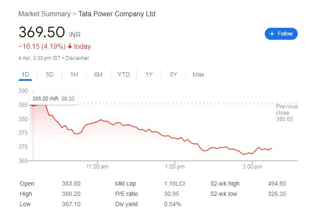Image resolution: width=311 pixels, height=216 pixels.
Task: Click the chart line near 3:00 pm
Action: tap(252, 154)
